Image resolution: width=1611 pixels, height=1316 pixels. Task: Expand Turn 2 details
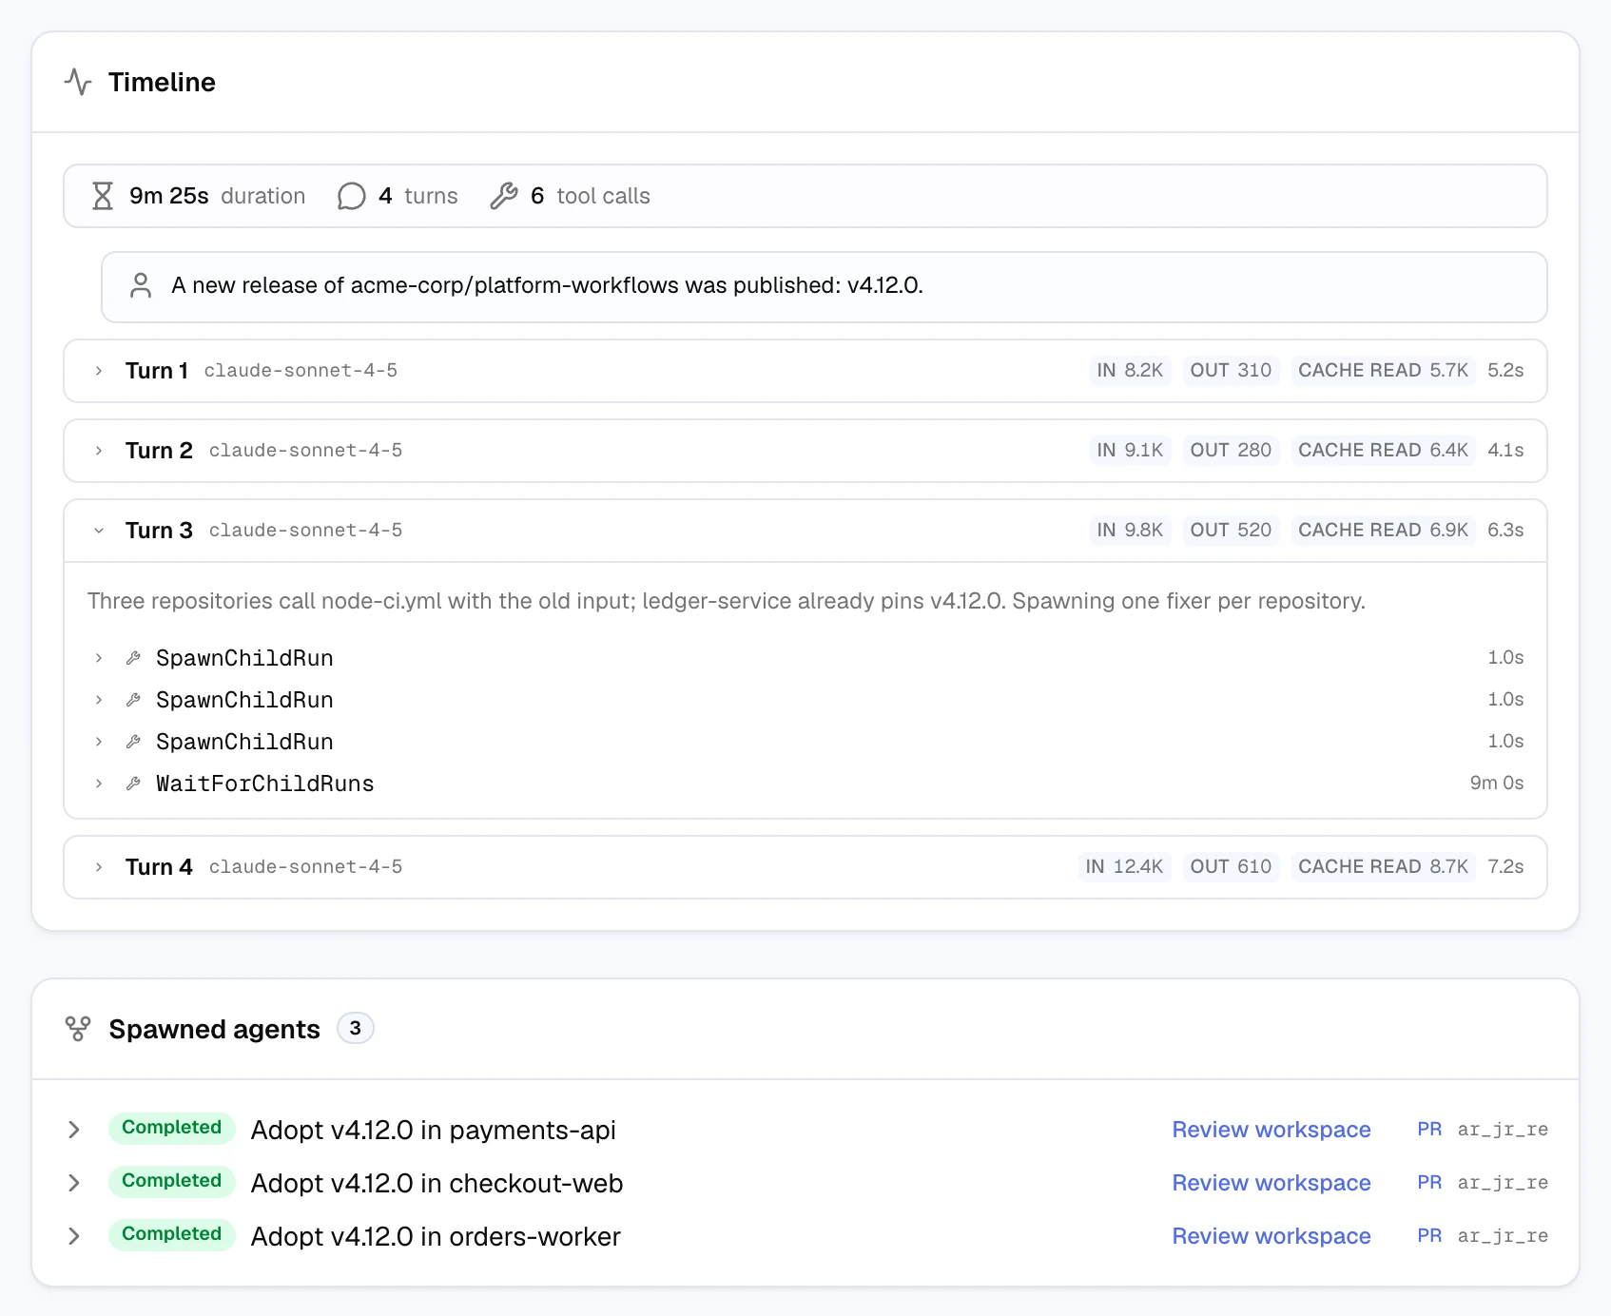[99, 451]
